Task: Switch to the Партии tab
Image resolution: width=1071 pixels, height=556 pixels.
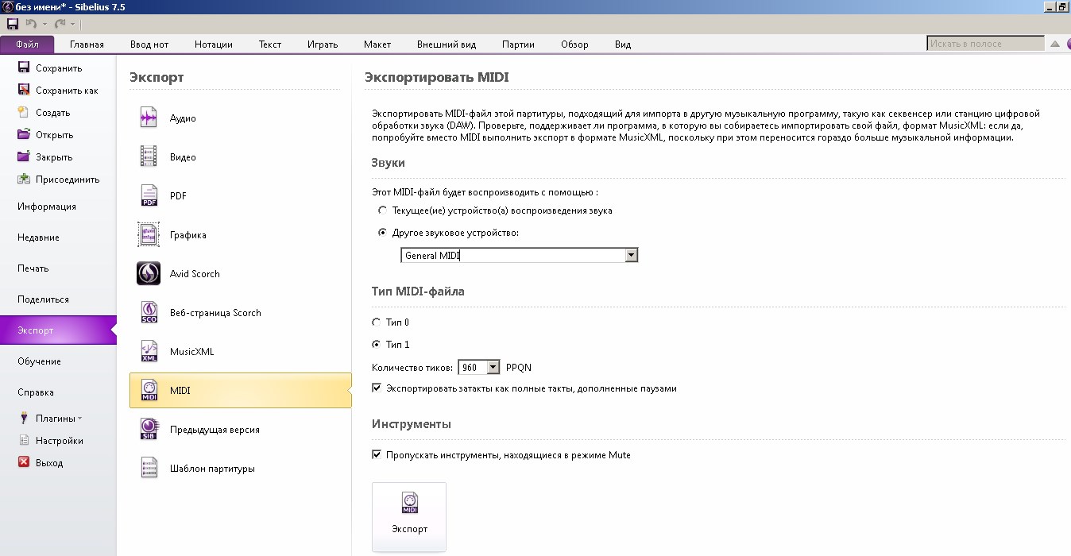Action: pos(518,44)
